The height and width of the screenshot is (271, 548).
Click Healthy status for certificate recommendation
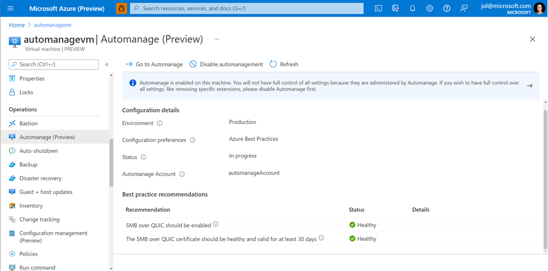(x=363, y=239)
